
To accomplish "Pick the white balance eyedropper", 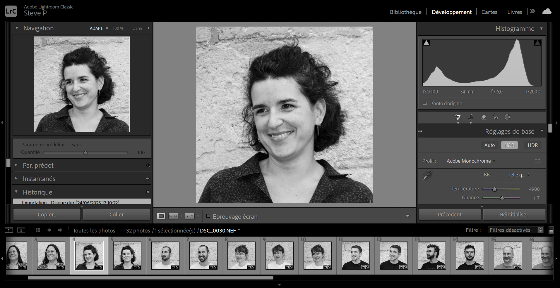I will click(x=427, y=175).
